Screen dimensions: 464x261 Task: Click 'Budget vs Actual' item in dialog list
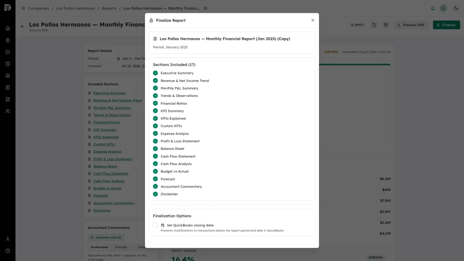tap(174, 171)
